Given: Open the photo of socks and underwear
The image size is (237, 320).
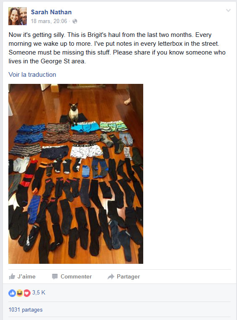Looking at the screenshot, I should 76,174.
